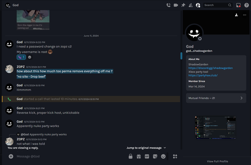Click the 'God' title in the header
251x165 pixels.
pyautogui.click(x=15, y=5)
